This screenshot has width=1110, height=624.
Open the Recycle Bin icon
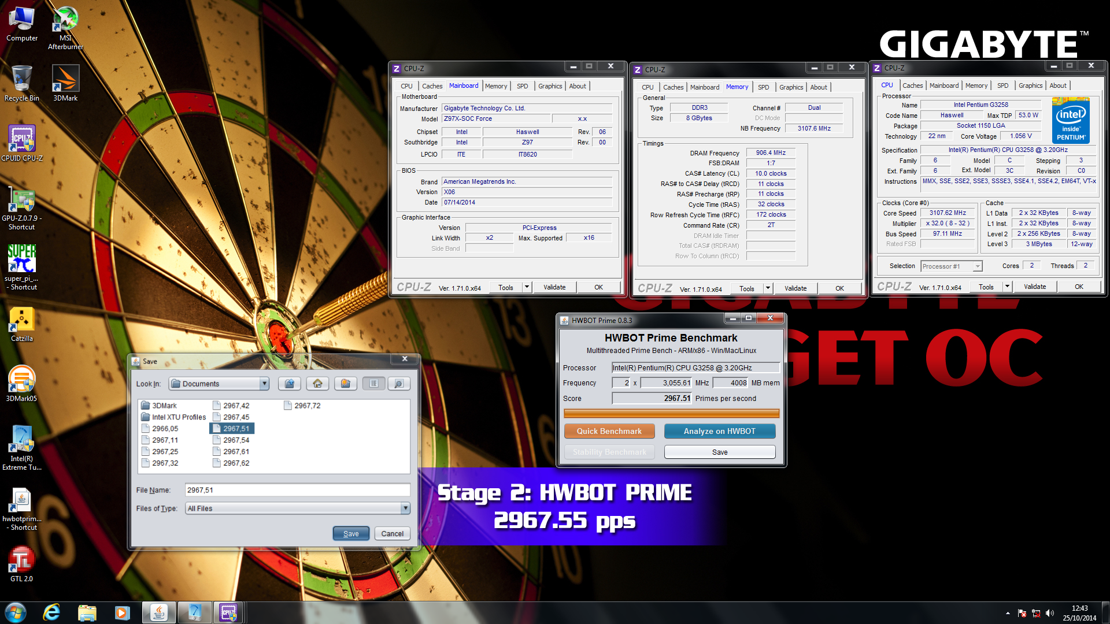pyautogui.click(x=22, y=83)
